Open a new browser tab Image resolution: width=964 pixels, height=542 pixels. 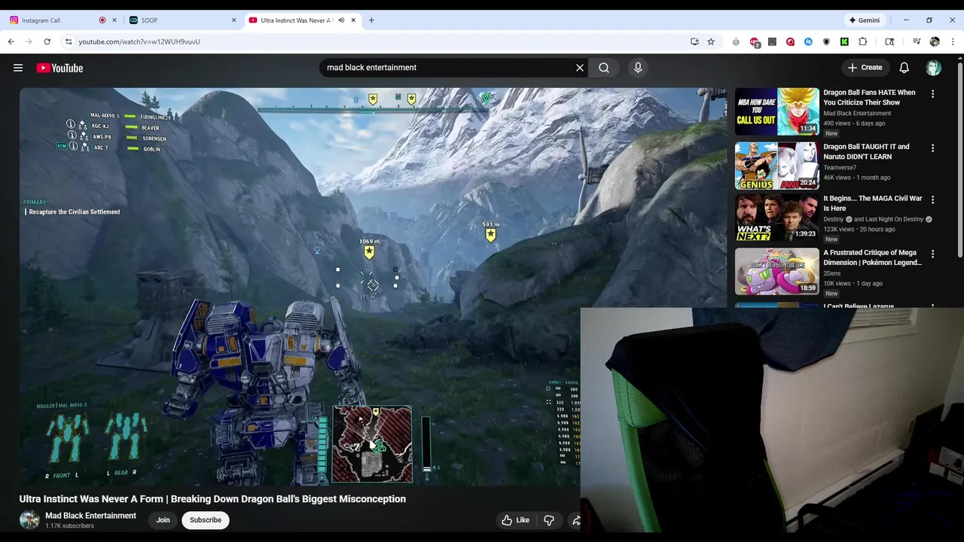pyautogui.click(x=371, y=20)
